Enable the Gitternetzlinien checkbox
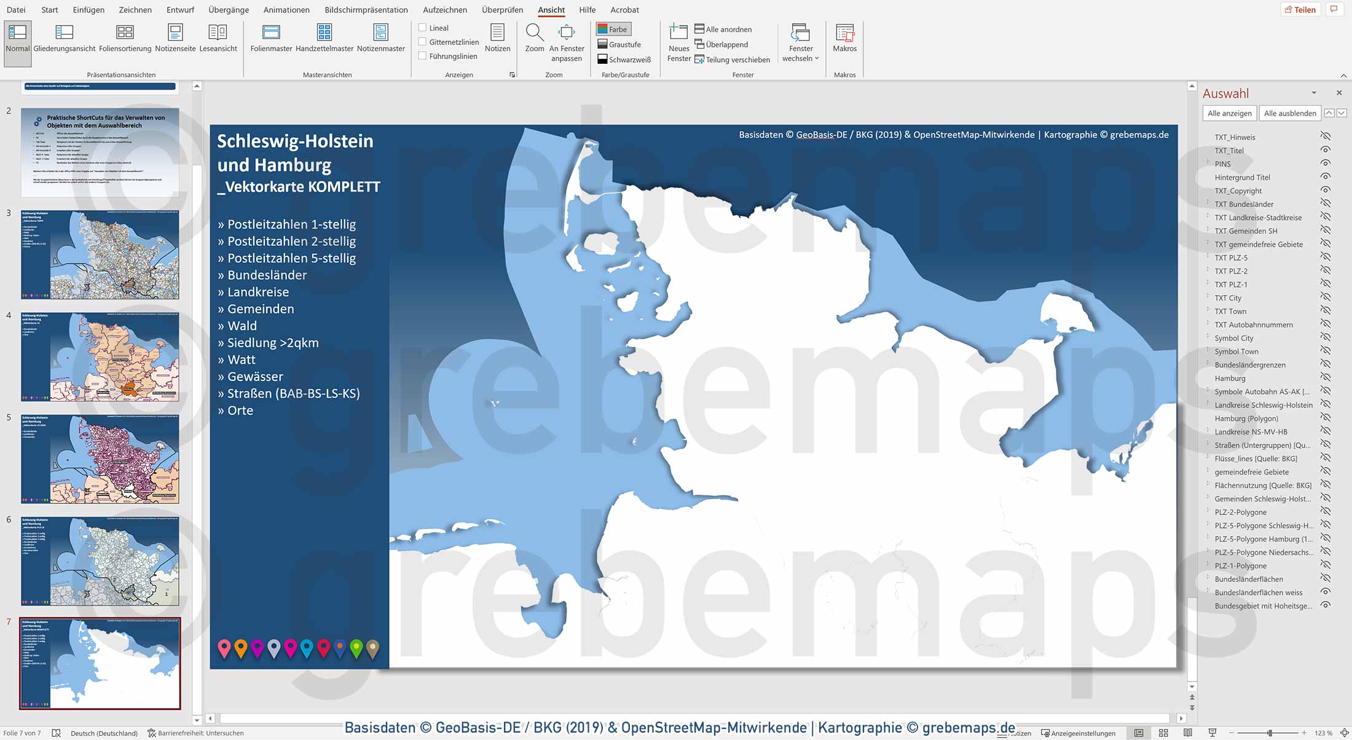 click(x=423, y=42)
